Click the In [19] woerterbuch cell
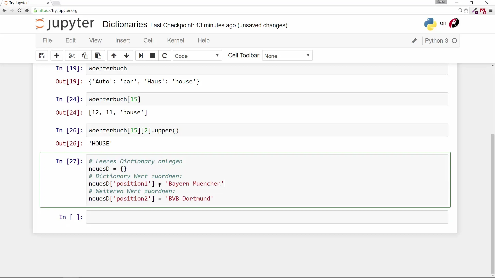495x278 pixels. pos(267,69)
